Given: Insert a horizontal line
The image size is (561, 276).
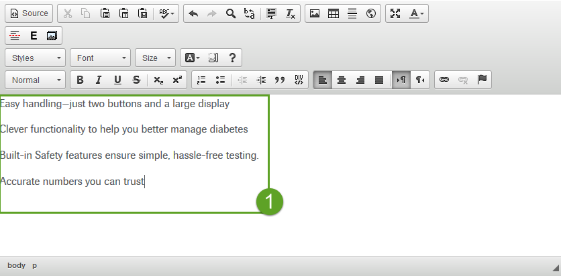Looking at the screenshot, I should click(x=352, y=13).
